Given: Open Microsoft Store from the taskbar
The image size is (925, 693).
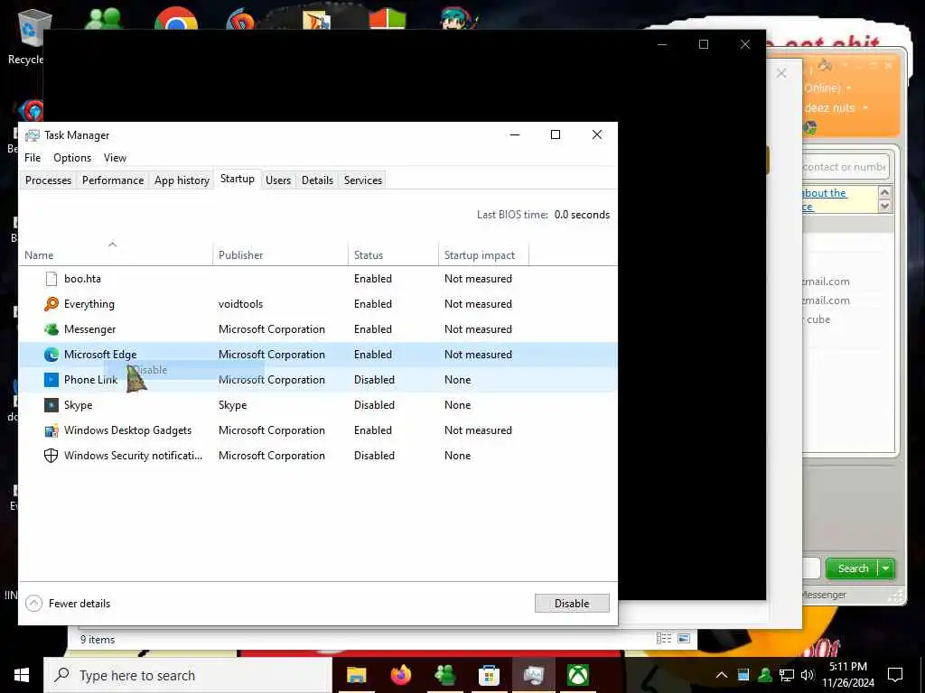Looking at the screenshot, I should point(489,675).
